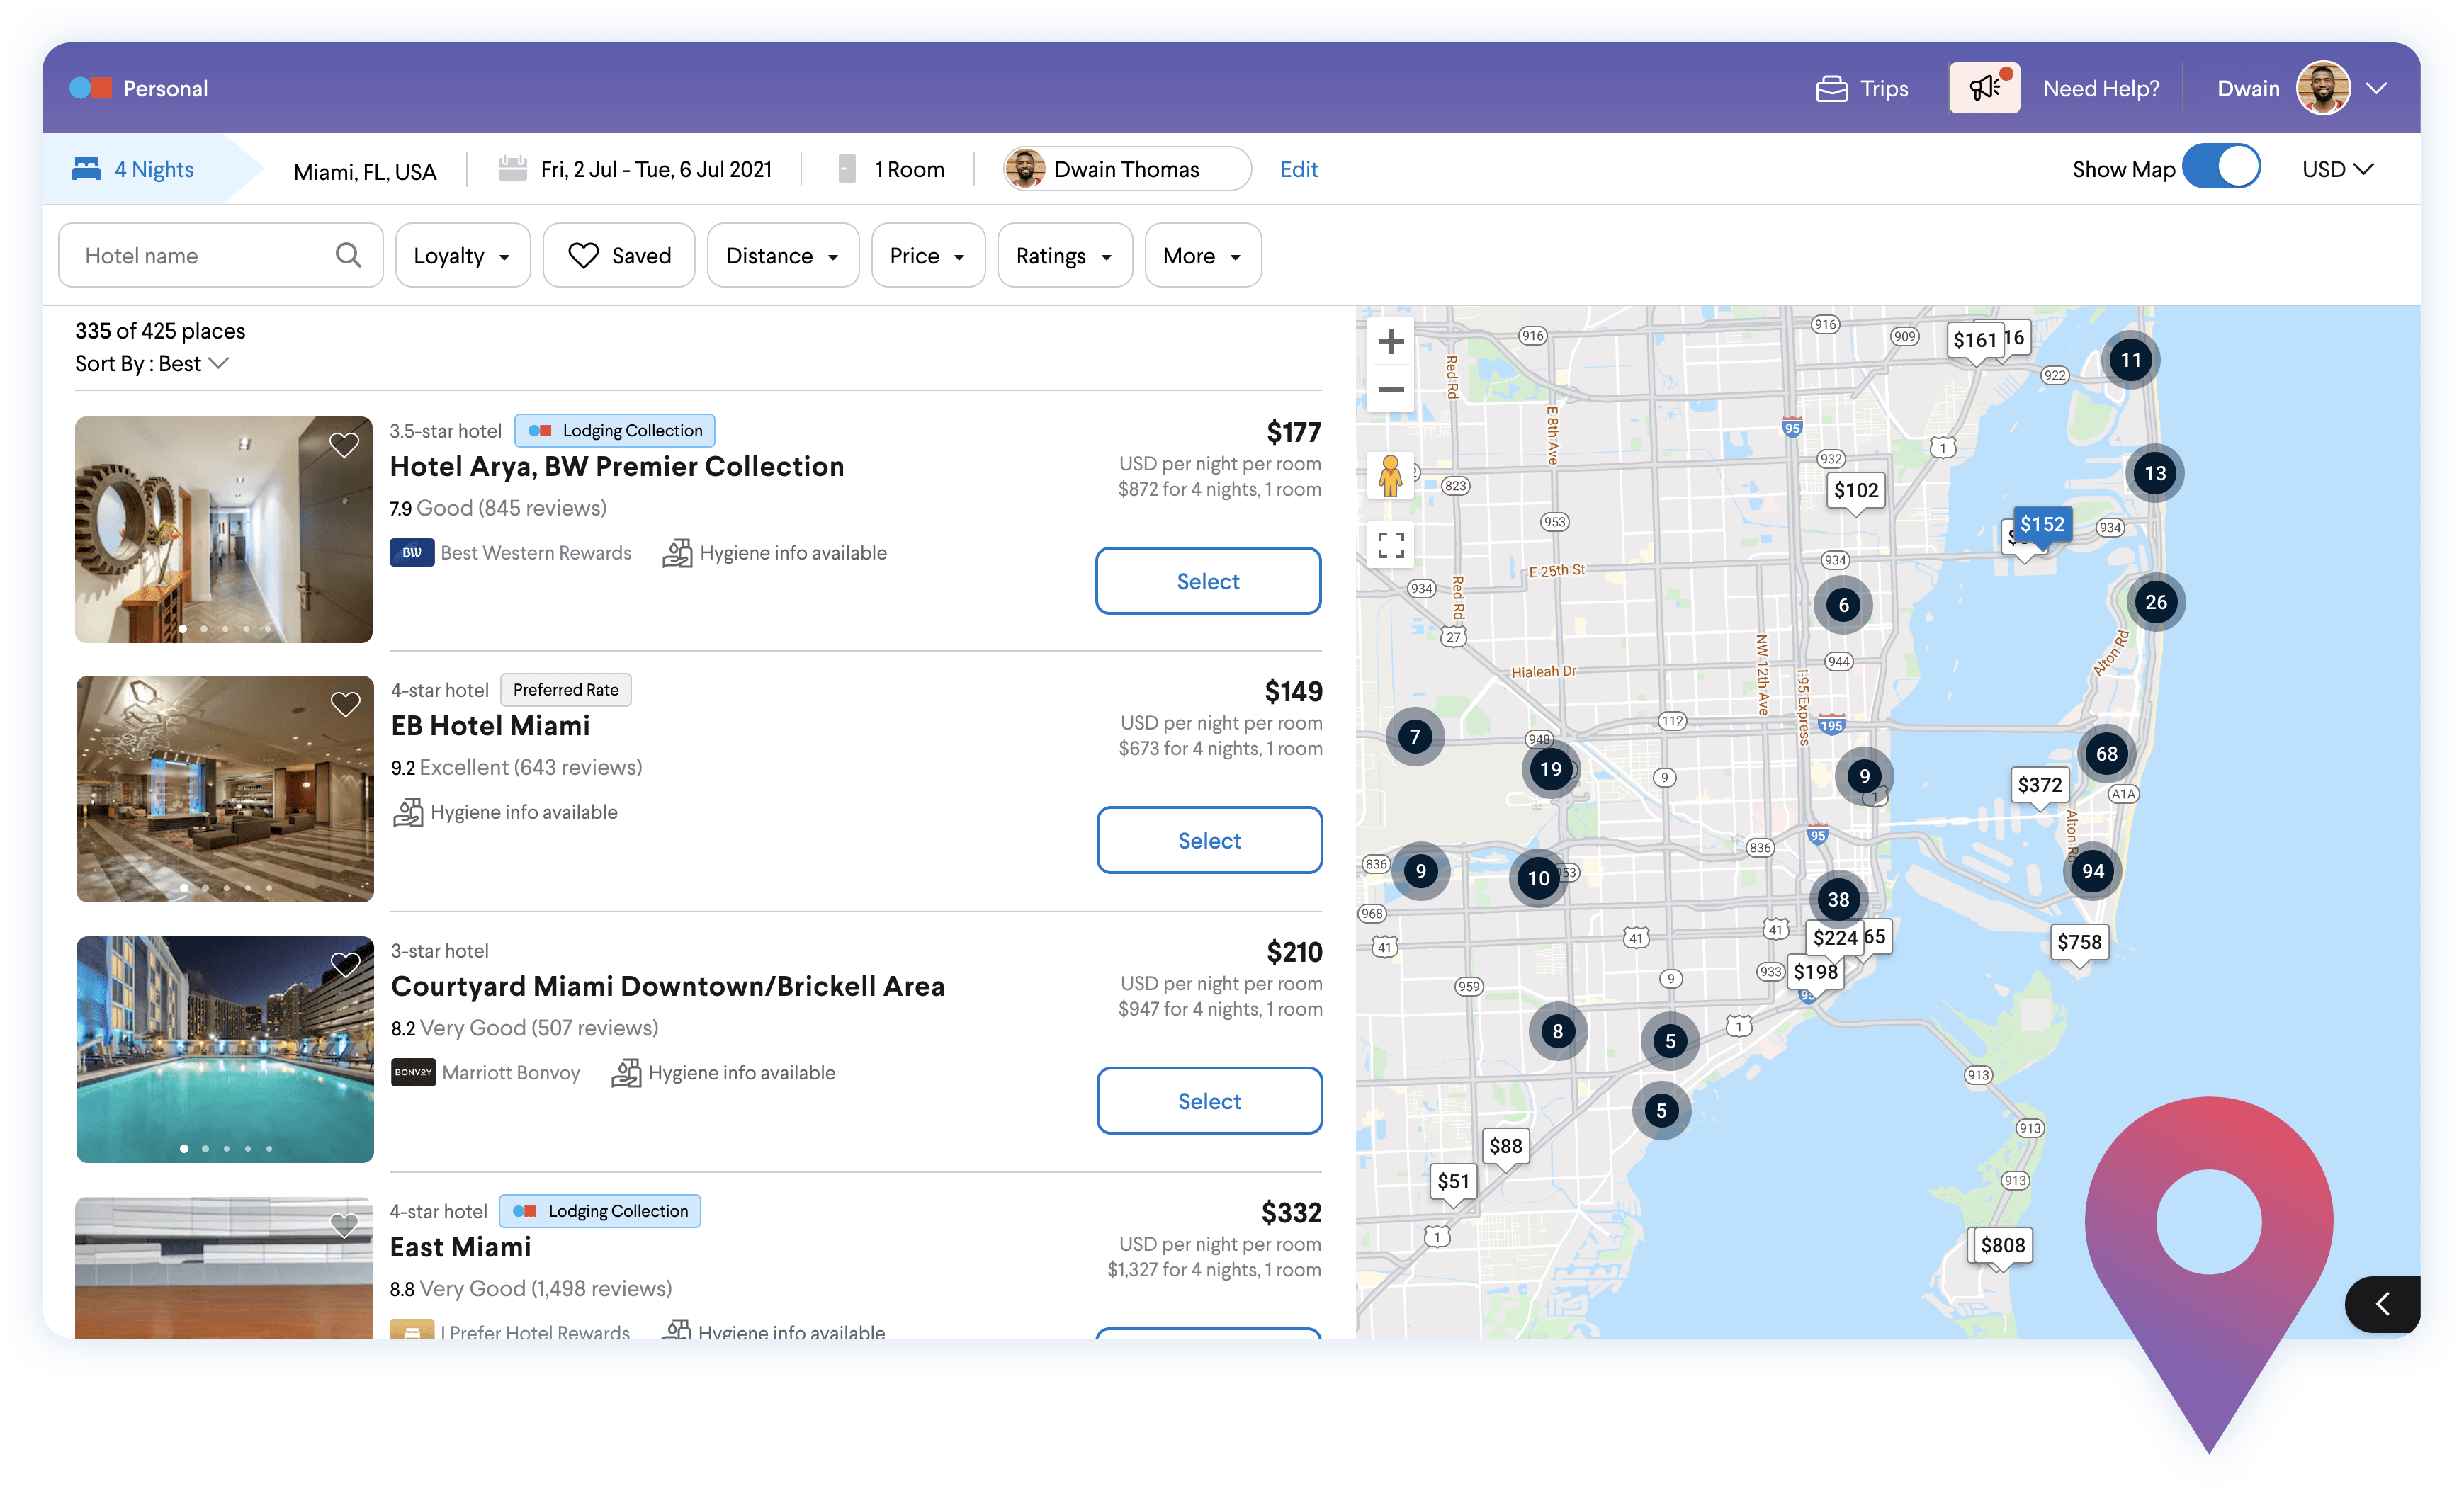Screen dimensions: 2464x1498
Task: Click the 'Fri, 2 Jul - Tue, 6 Jul 2021' dates
Action: coord(656,169)
